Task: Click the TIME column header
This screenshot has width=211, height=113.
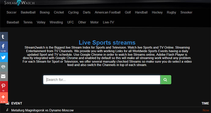Action: (205, 103)
